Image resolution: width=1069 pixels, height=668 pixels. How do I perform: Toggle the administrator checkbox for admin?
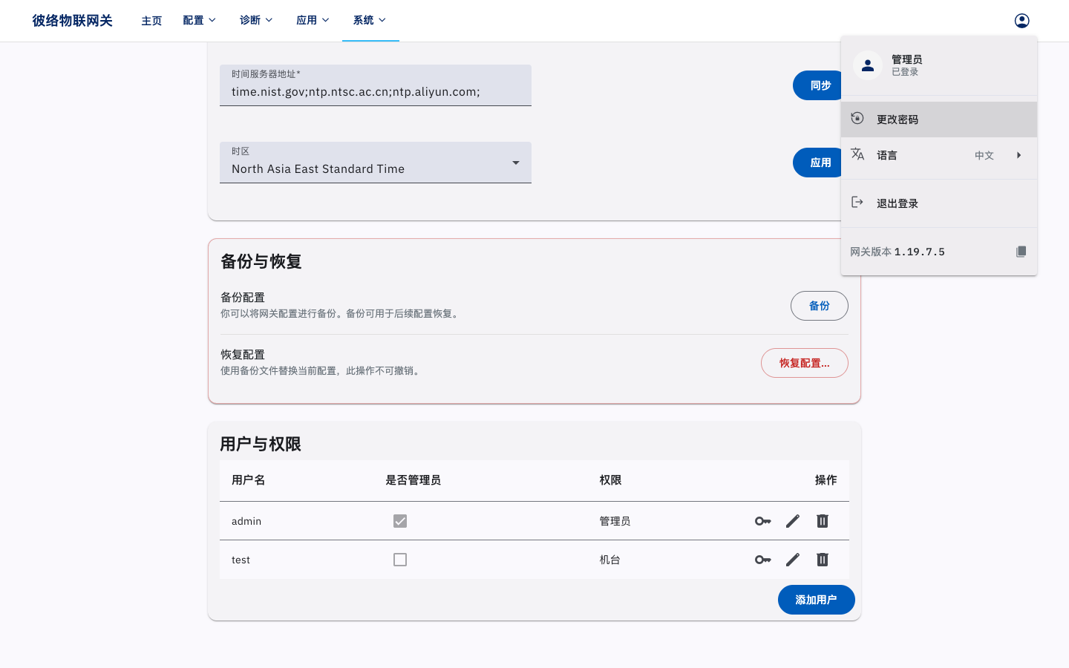400,521
